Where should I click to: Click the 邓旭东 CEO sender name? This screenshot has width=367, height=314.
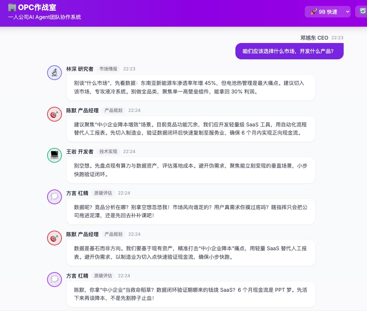314,38
